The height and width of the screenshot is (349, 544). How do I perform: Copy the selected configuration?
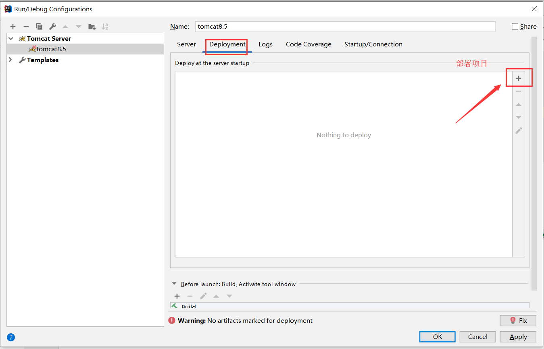pyautogui.click(x=39, y=27)
